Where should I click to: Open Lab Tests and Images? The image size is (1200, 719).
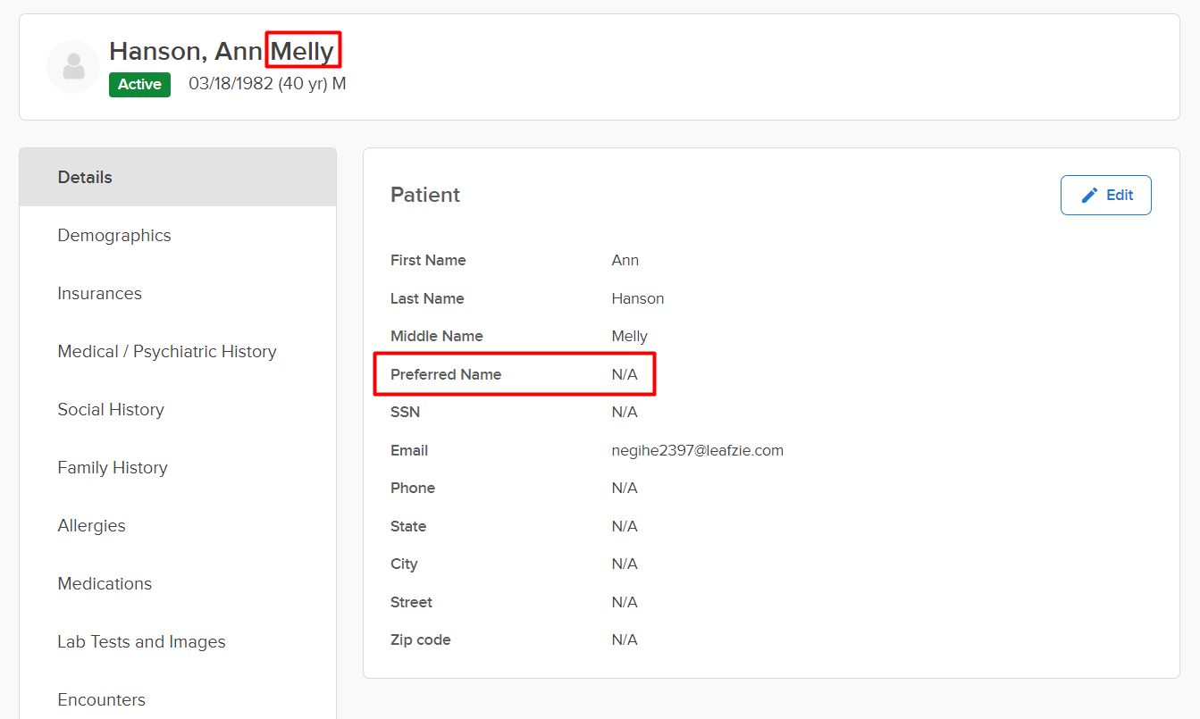click(178, 641)
